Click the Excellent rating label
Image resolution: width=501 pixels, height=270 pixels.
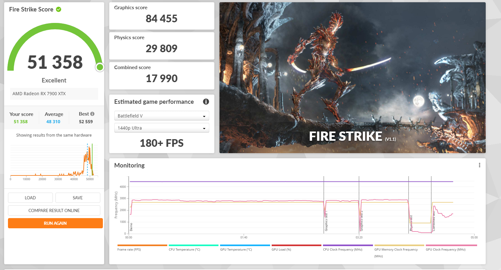54,81
